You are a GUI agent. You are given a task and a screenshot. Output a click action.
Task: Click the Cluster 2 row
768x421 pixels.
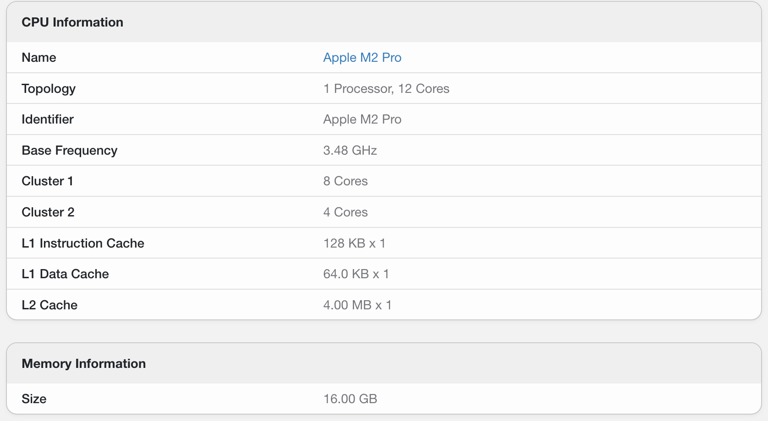pyautogui.click(x=48, y=212)
